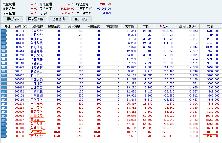Sort by the 证券代码 column header

(x=21, y=26)
